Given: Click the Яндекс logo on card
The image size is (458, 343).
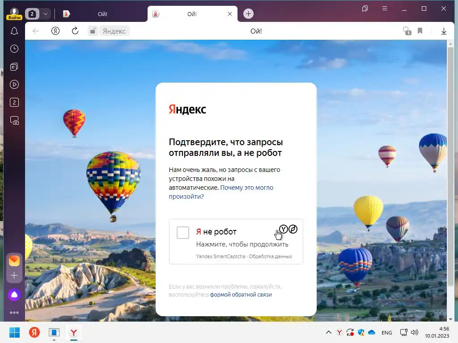Looking at the screenshot, I should pos(187,109).
